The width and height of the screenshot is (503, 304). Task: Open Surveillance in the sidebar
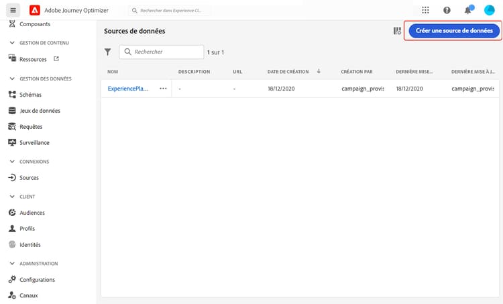(34, 142)
